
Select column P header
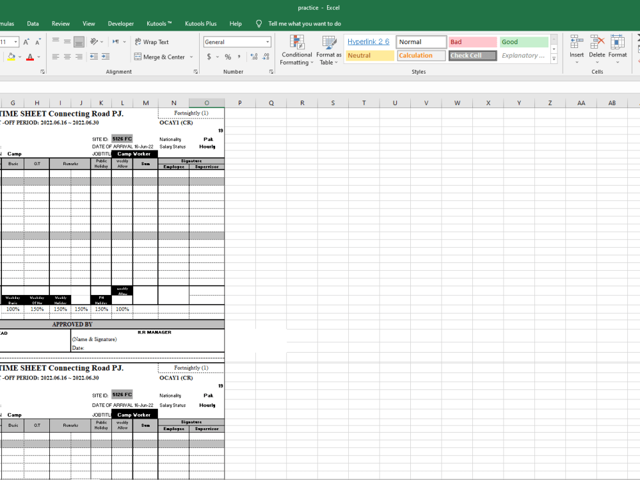[x=240, y=103]
